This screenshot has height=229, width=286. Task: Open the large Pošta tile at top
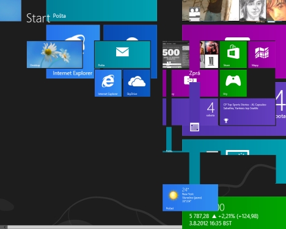coord(101,10)
